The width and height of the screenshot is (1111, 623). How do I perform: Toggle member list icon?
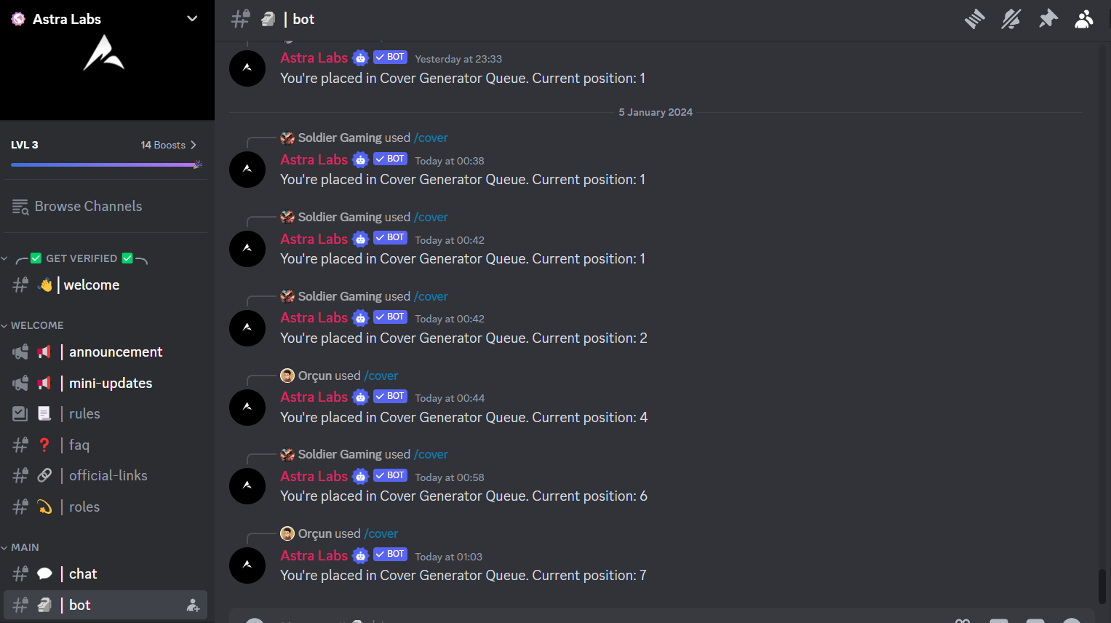click(x=1084, y=19)
